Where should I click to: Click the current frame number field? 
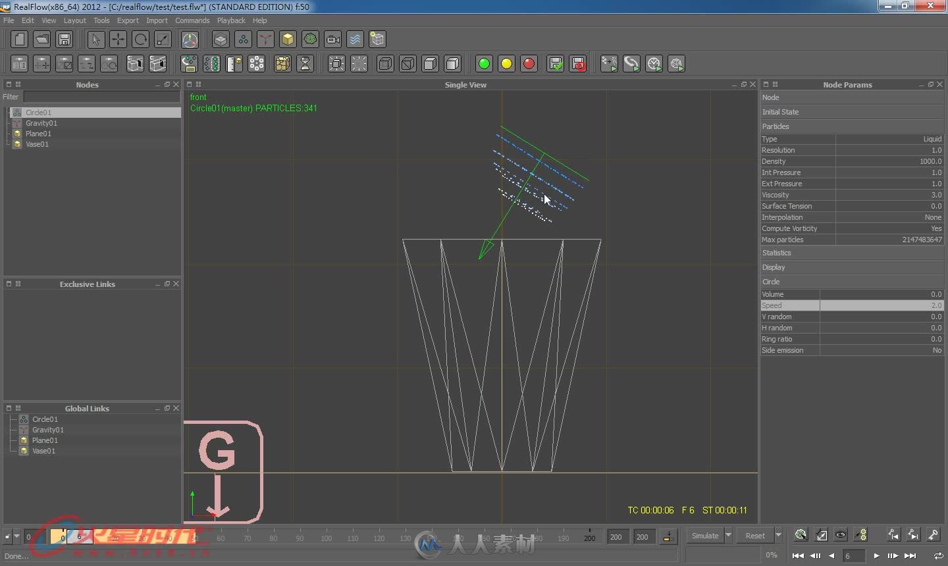click(x=853, y=556)
